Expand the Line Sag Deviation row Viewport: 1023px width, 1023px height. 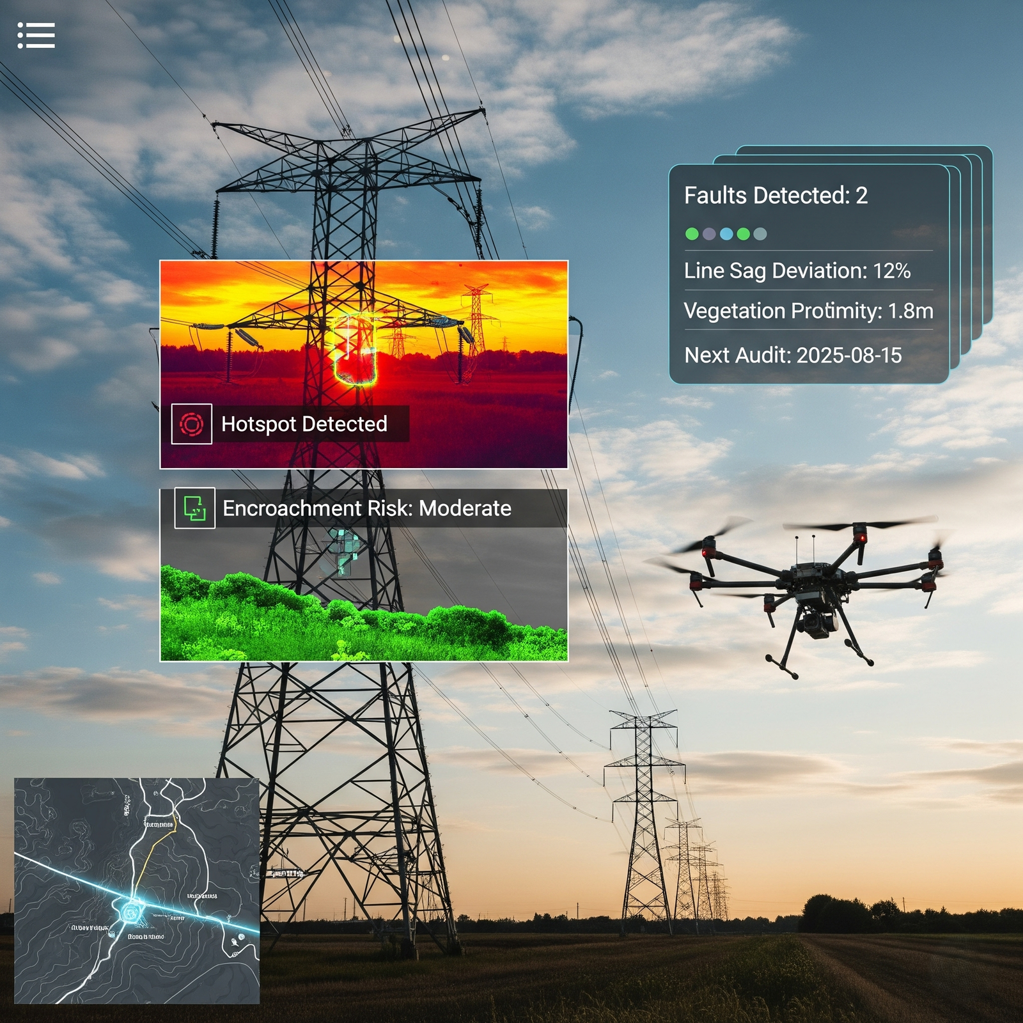point(797,271)
